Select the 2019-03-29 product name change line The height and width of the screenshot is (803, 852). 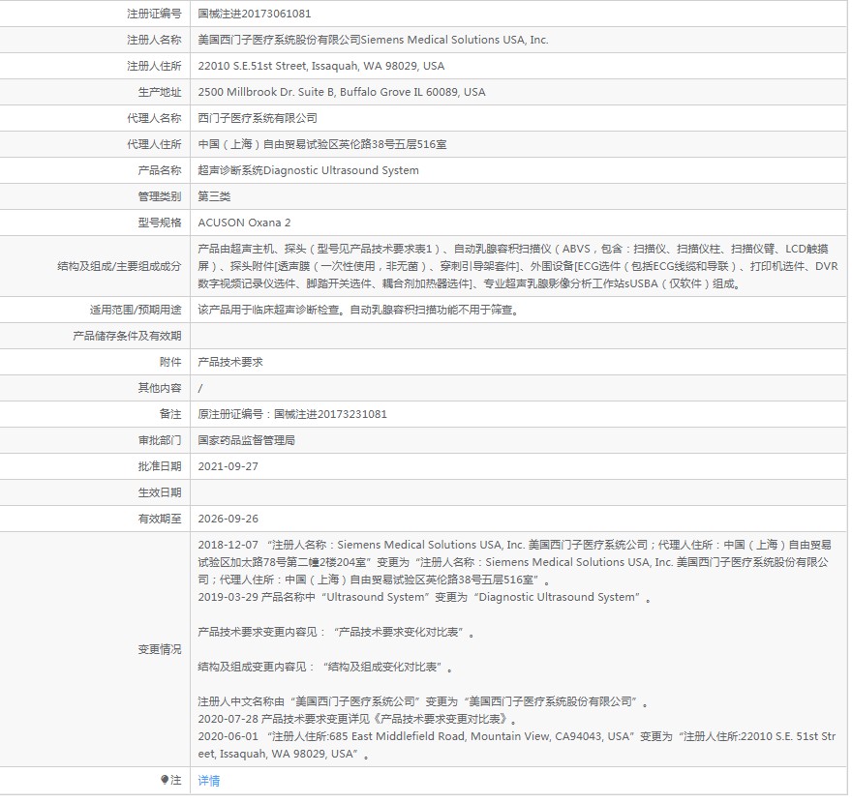pos(424,597)
